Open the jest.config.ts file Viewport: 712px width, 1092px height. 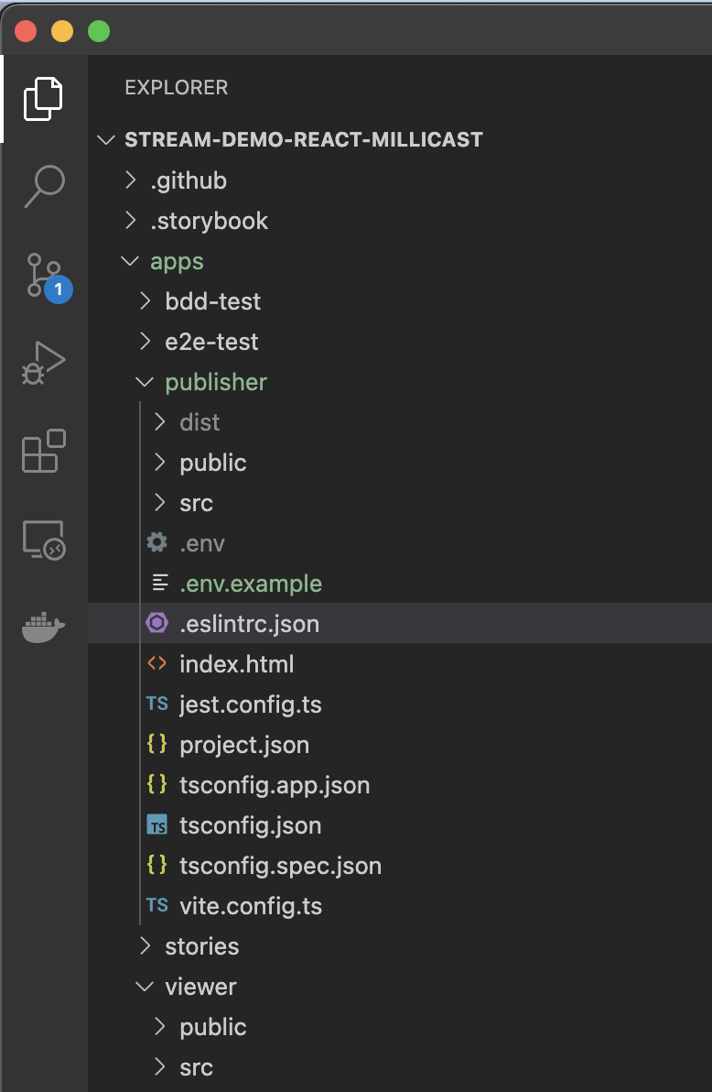[251, 704]
